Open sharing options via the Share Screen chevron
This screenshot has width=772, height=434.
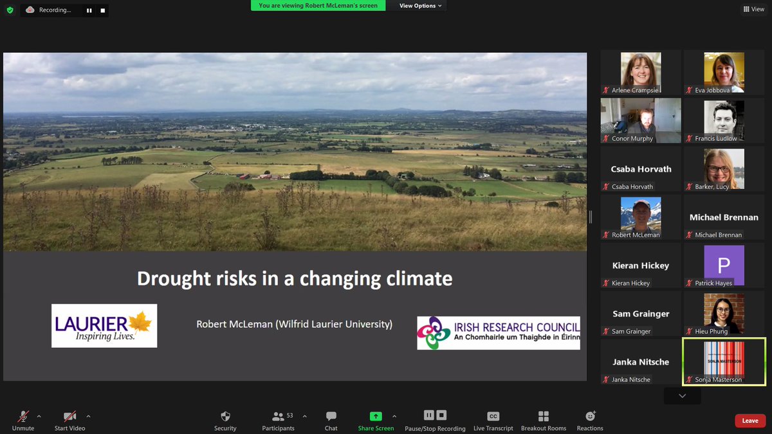[x=394, y=415]
